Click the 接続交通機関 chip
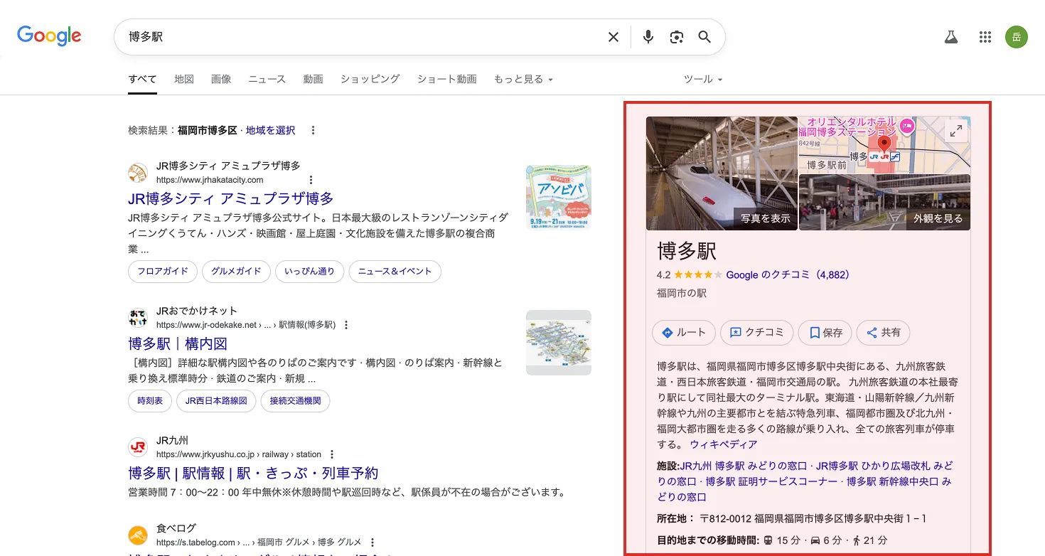 click(295, 400)
